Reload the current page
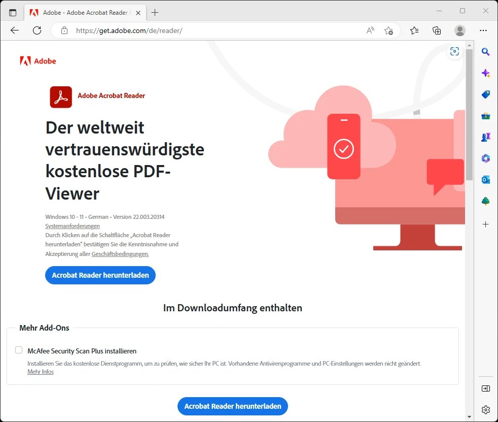The width and height of the screenshot is (498, 422). [37, 30]
